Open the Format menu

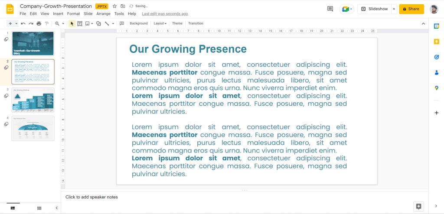tap(73, 13)
